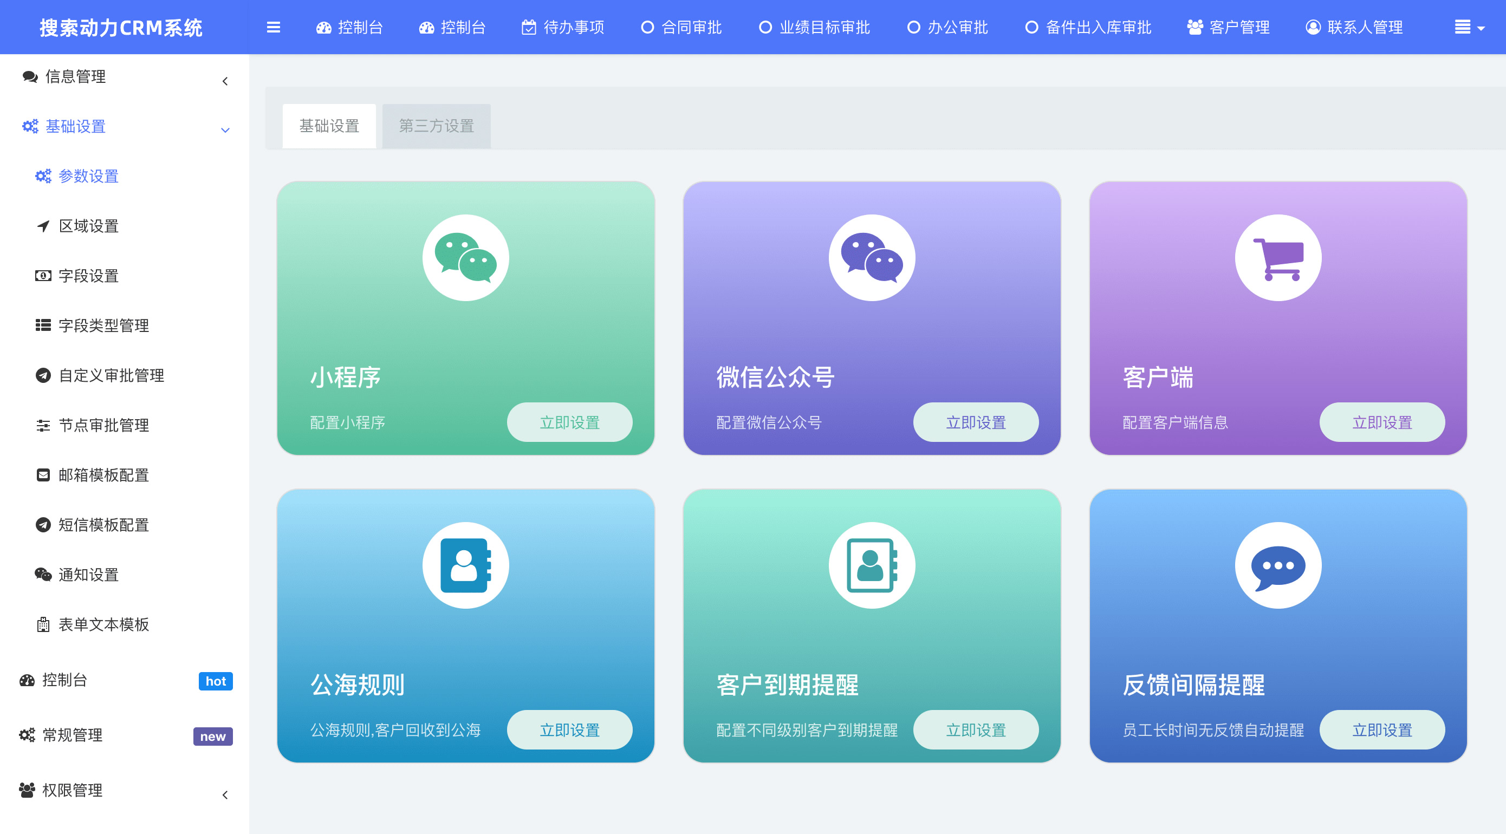
Task: Click the circle icon beside 业绩目标审批
Action: (x=765, y=28)
